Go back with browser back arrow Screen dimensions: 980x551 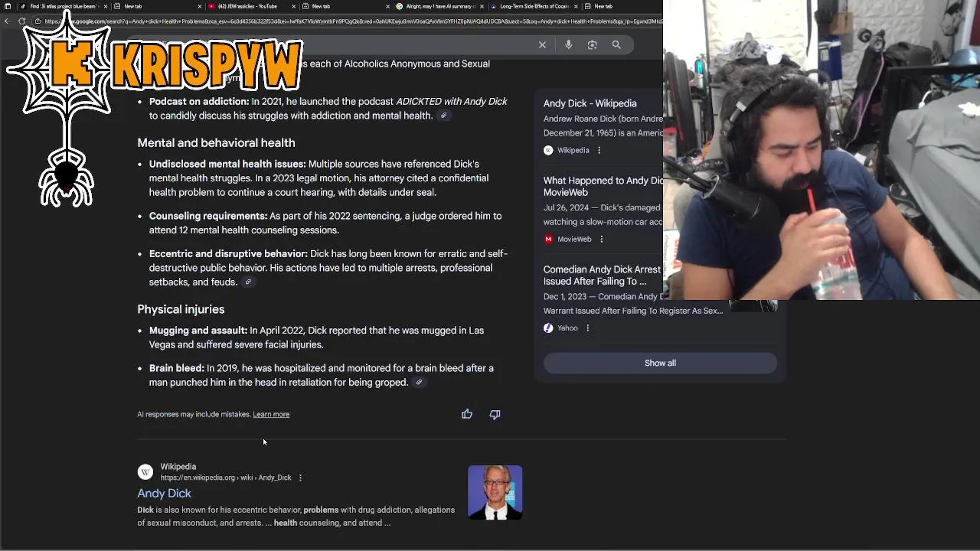pos(8,21)
